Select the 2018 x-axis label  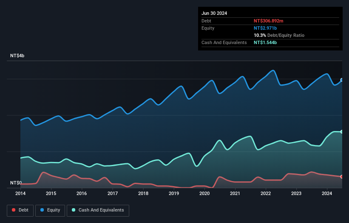pyautogui.click(x=143, y=194)
